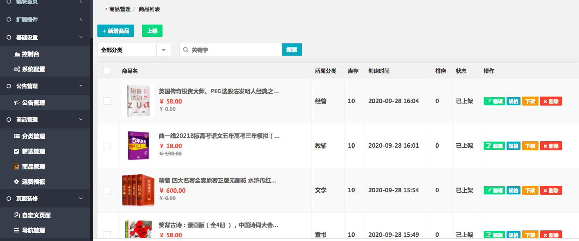Click the 所属分类 column header
Screen dimensions: 579x241
click(x=326, y=71)
